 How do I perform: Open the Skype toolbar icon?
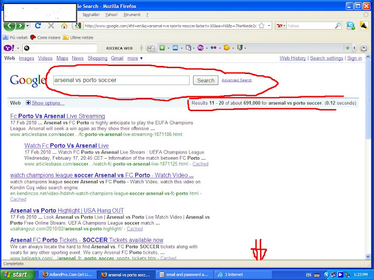351,26
